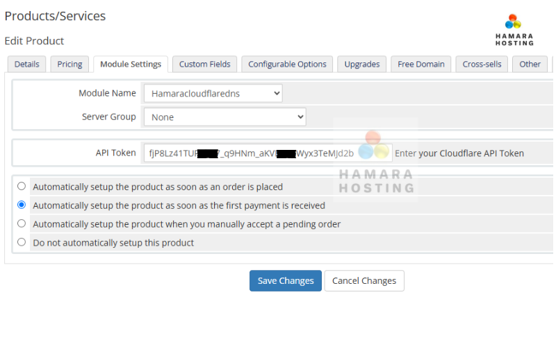Screen dimensions: 556x347
Task: Click the Module Name label
Action: pyautogui.click(x=107, y=93)
